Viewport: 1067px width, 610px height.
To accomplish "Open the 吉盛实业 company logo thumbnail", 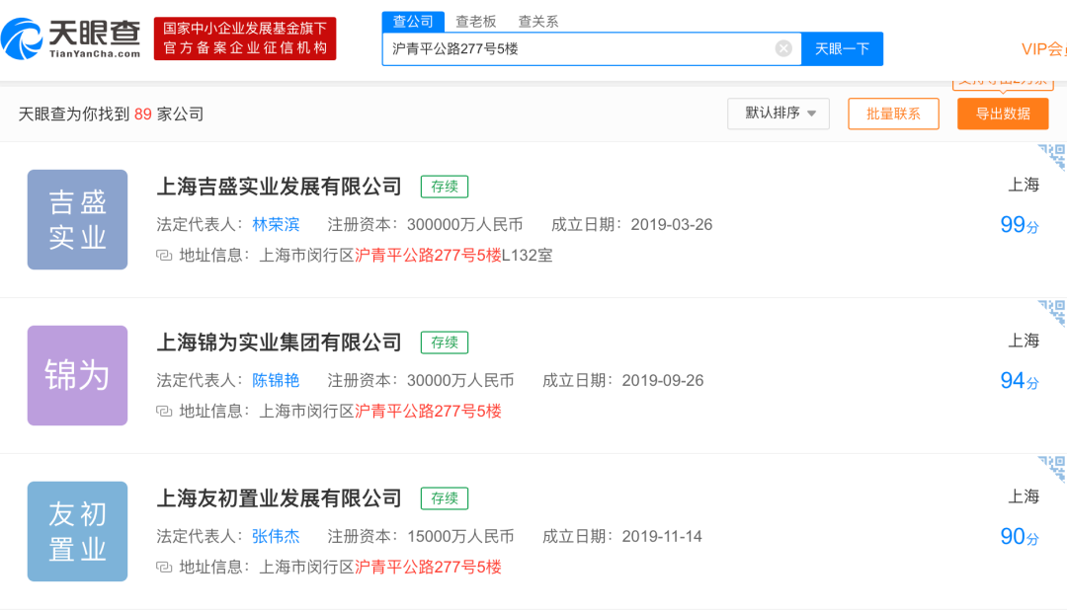I will coord(78,220).
